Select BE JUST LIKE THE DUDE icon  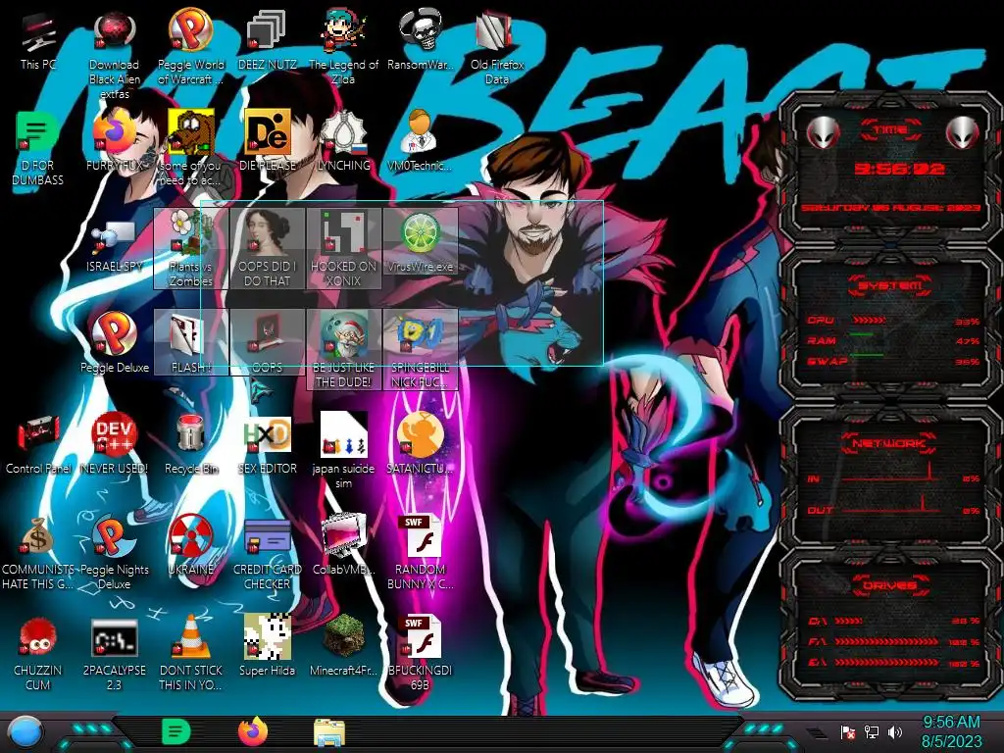pyautogui.click(x=343, y=349)
